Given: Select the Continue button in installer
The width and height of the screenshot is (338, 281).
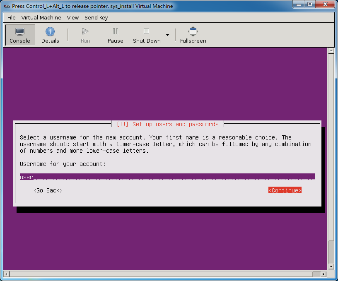Looking at the screenshot, I should point(285,190).
